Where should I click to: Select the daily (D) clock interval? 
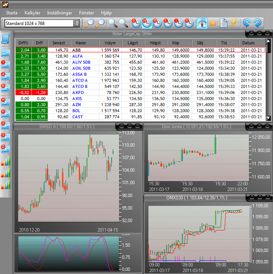[x=136, y=23]
